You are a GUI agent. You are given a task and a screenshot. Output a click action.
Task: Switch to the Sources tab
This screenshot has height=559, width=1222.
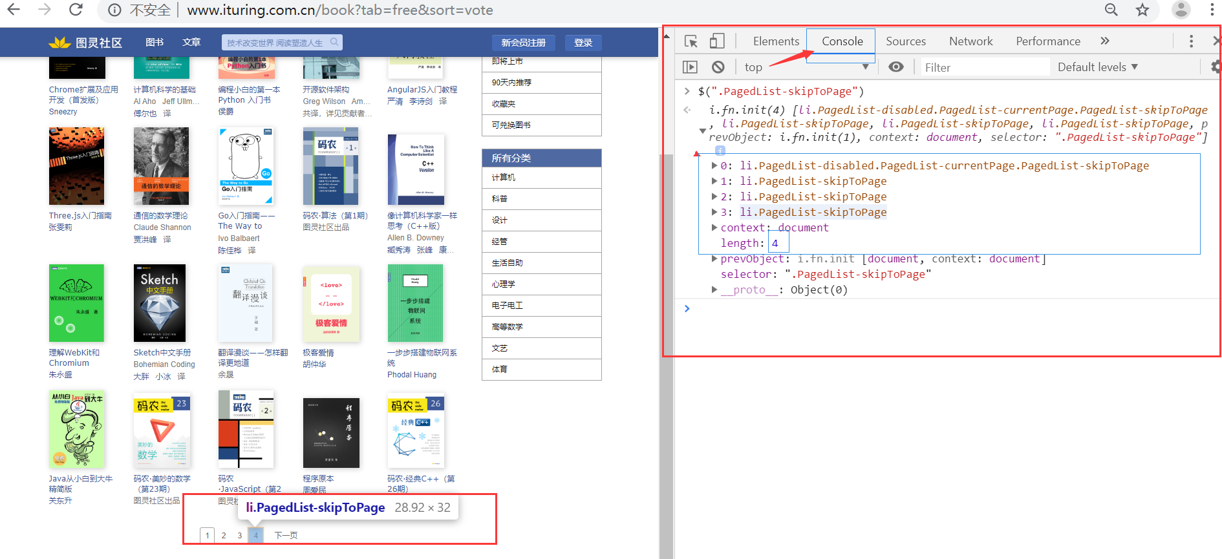pos(905,41)
